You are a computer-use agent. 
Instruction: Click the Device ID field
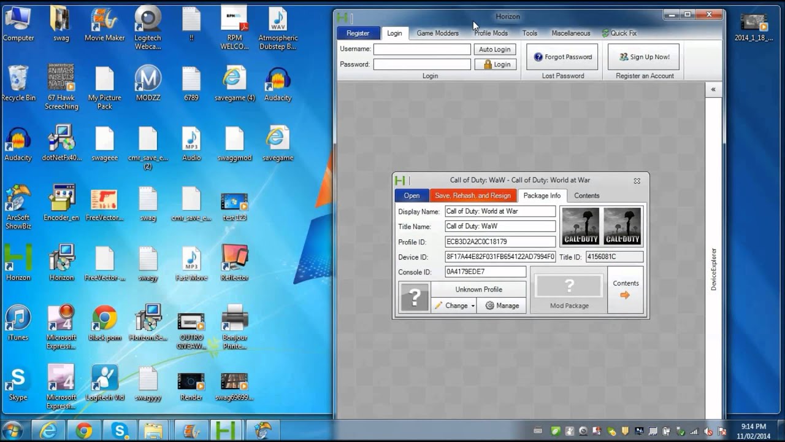(x=500, y=257)
